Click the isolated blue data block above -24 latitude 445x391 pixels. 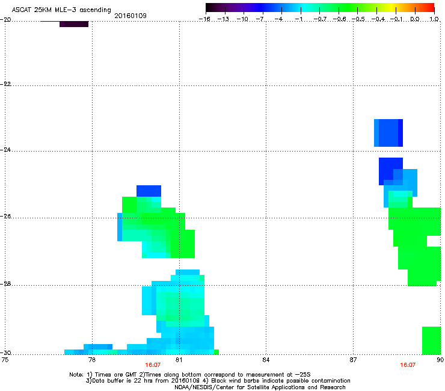[x=388, y=133]
